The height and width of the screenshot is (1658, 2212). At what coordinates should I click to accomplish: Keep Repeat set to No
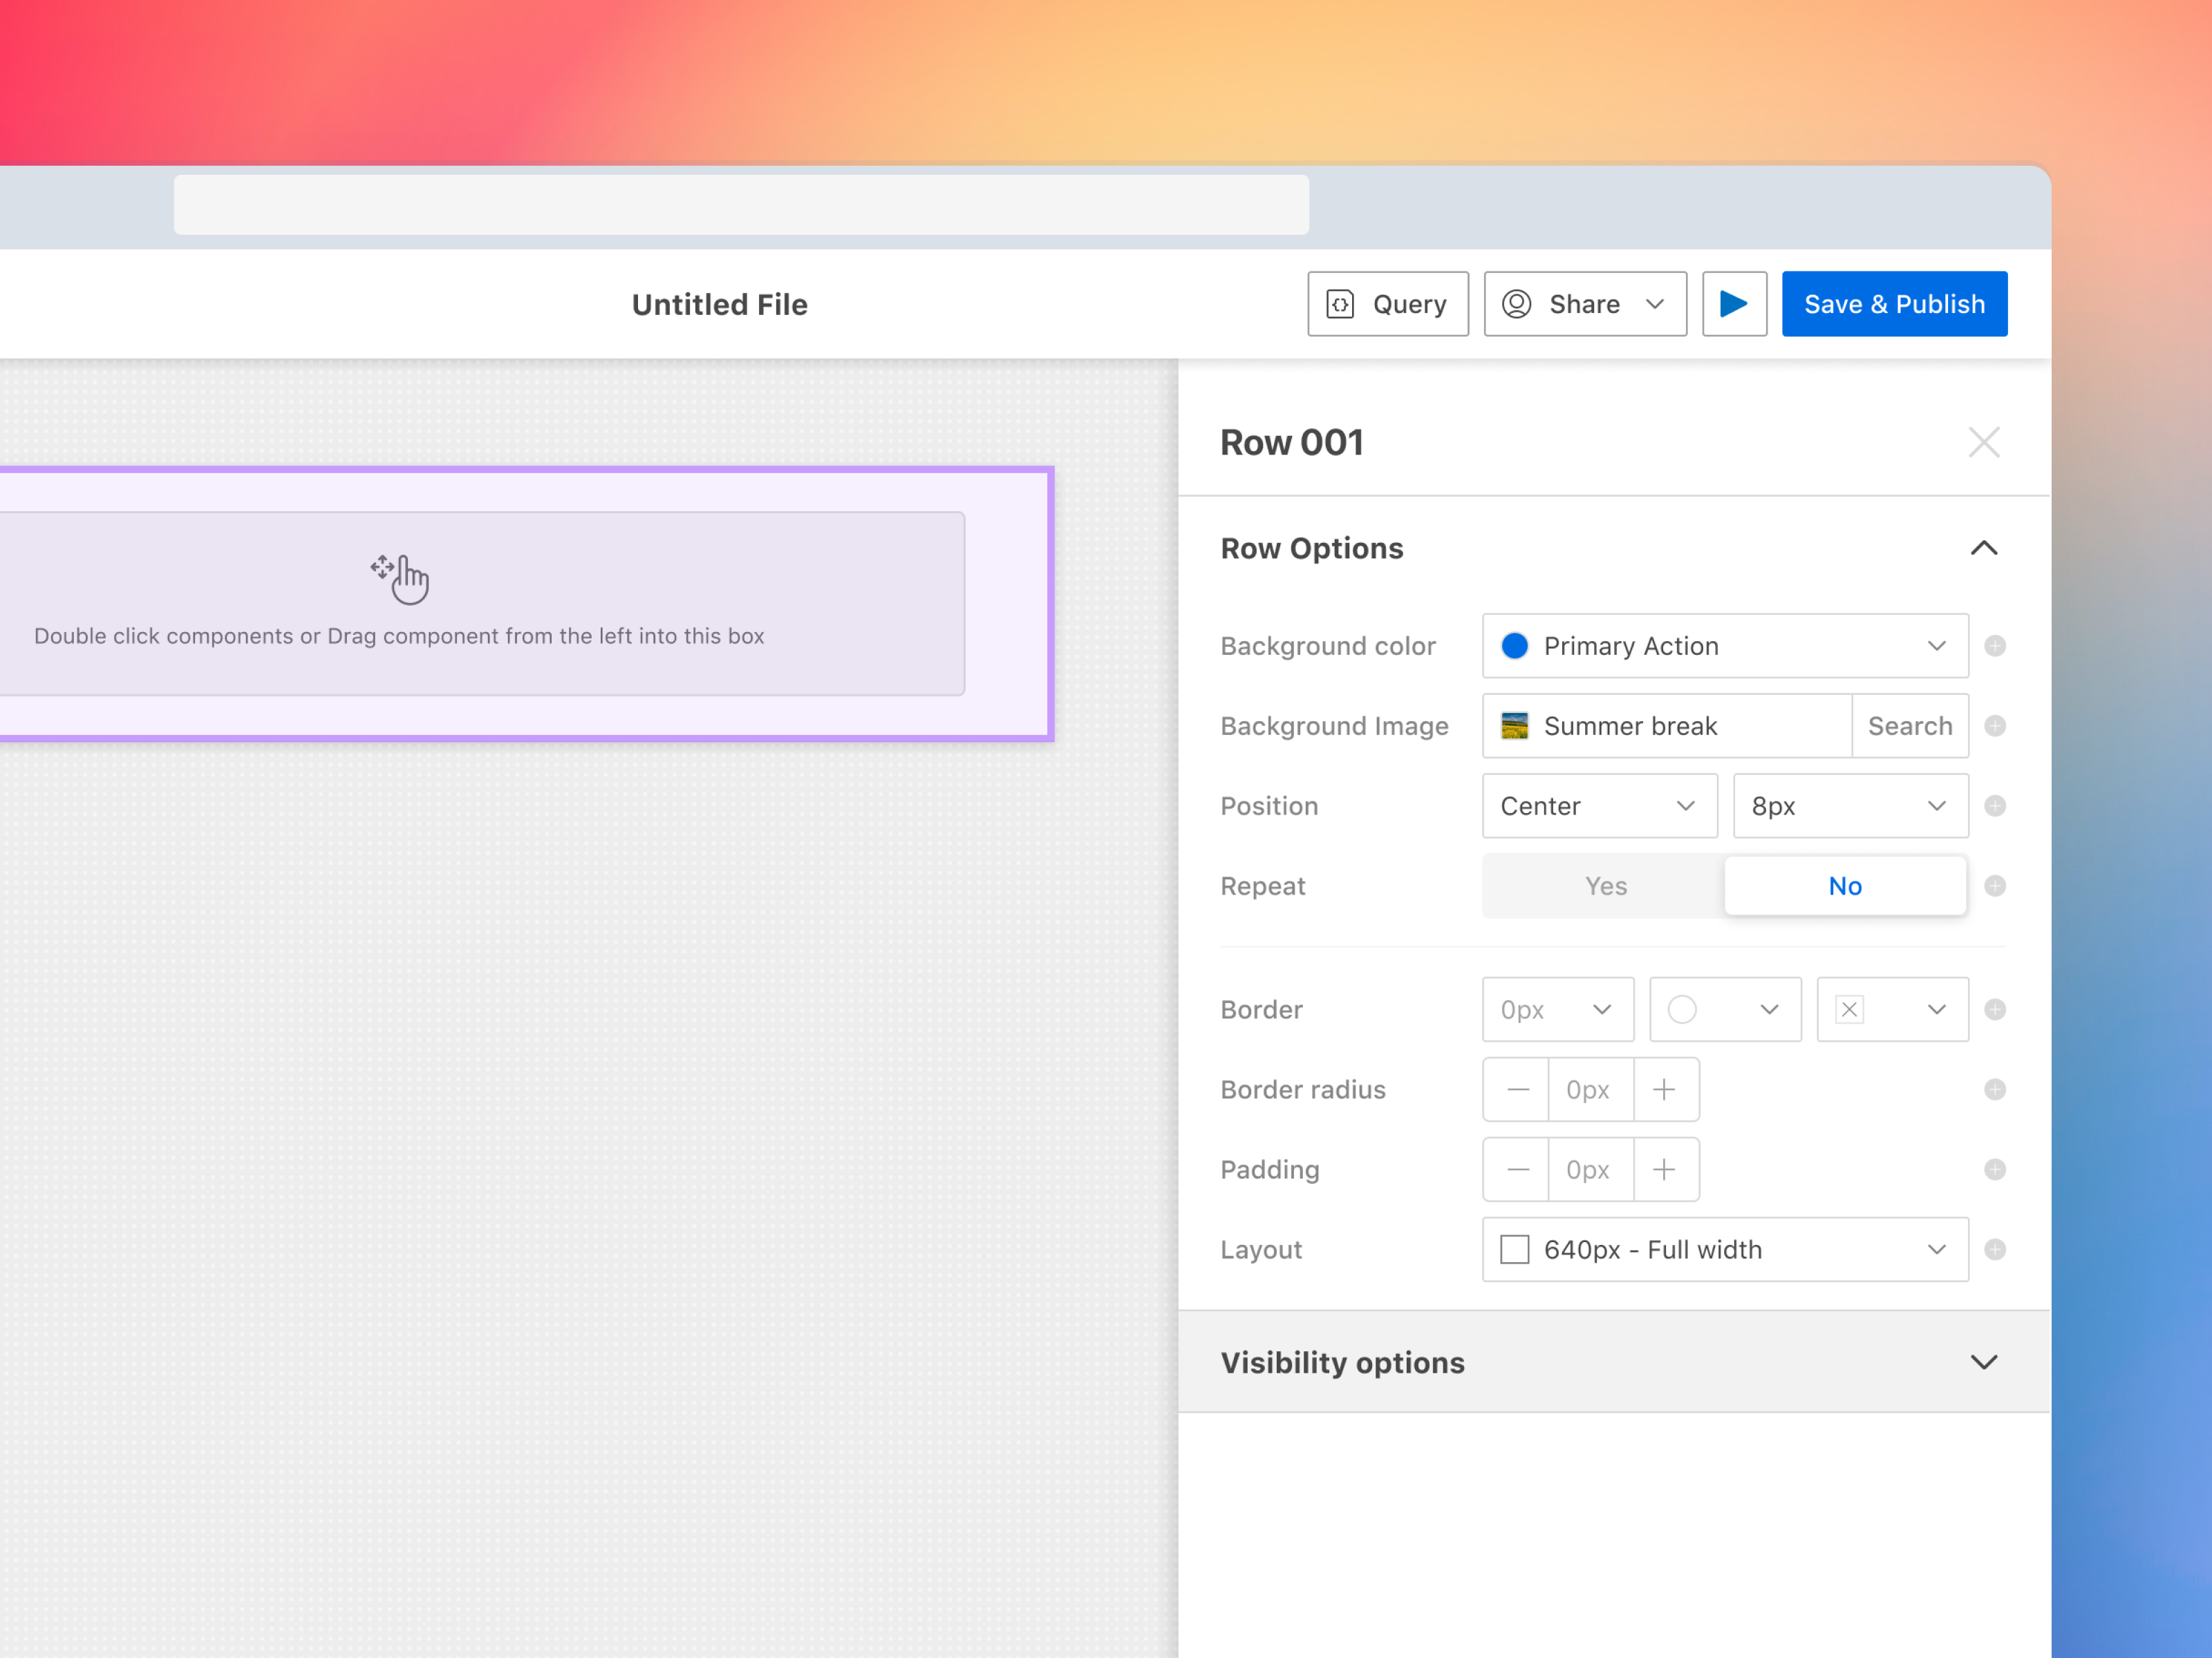(1845, 886)
